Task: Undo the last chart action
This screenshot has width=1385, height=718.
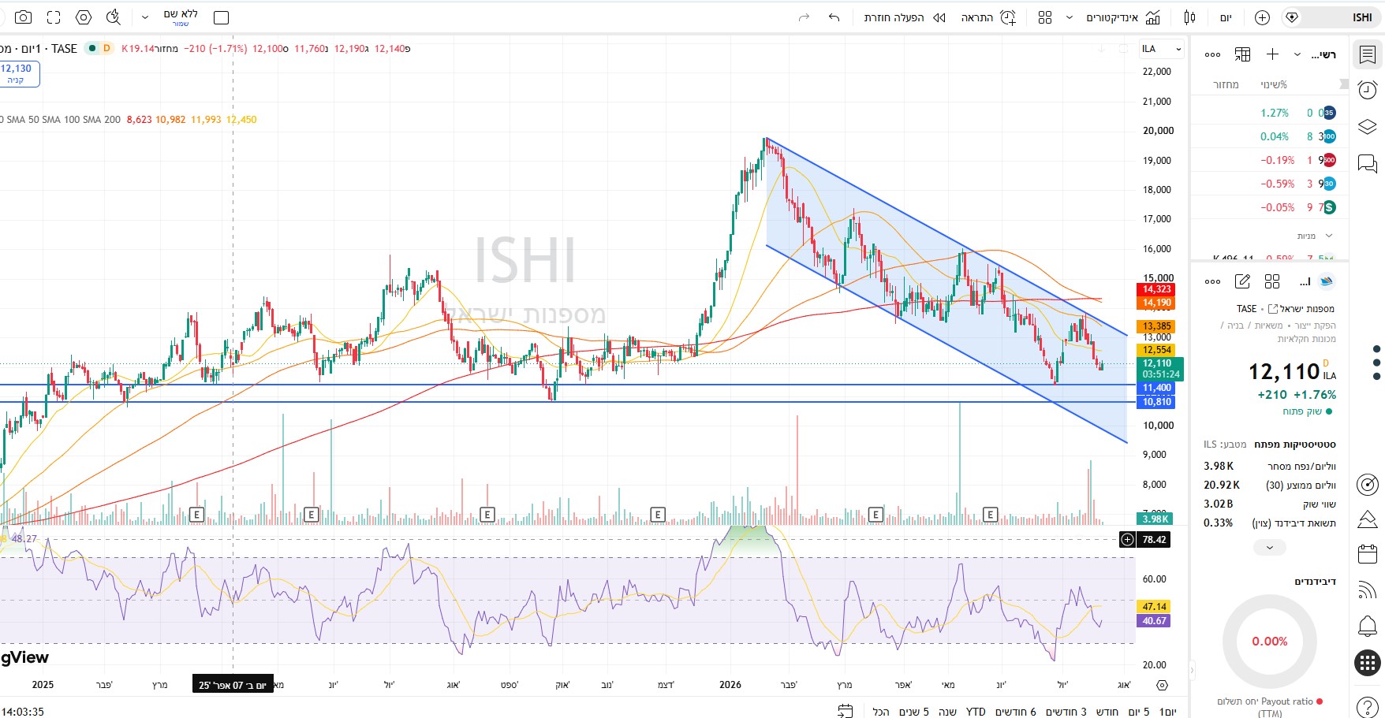Action: (x=834, y=17)
